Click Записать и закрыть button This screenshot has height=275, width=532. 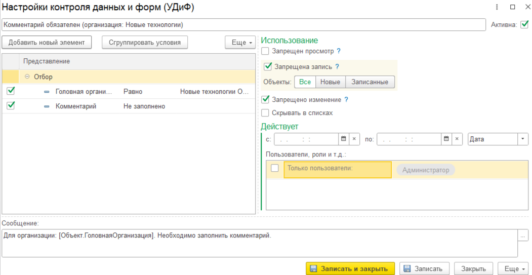[x=350, y=269]
